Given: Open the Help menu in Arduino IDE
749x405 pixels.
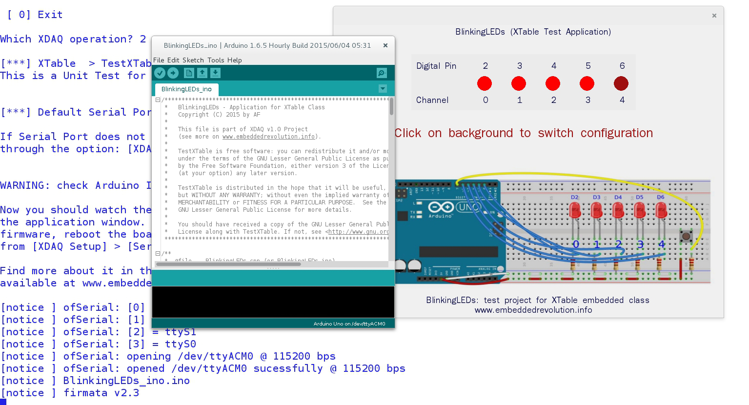Looking at the screenshot, I should click(x=235, y=60).
